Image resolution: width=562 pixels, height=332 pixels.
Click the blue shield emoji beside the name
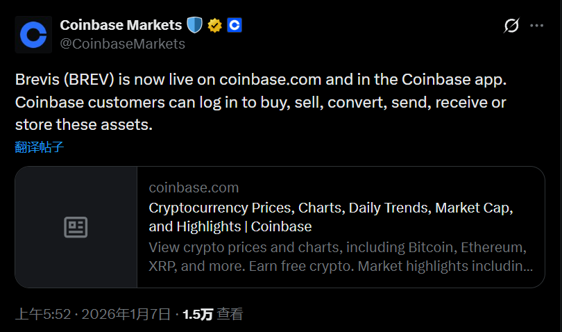coord(194,26)
